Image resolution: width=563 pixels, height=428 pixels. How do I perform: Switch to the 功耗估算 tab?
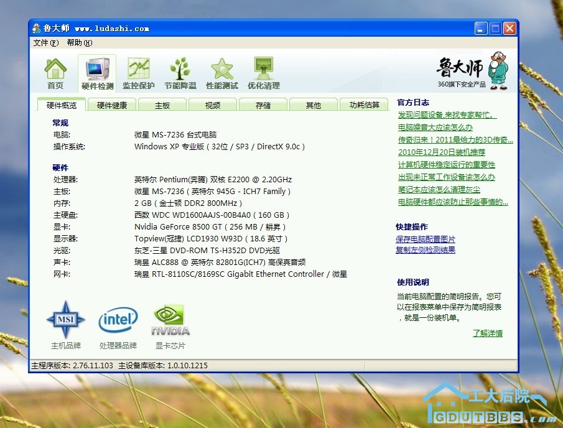pos(364,105)
